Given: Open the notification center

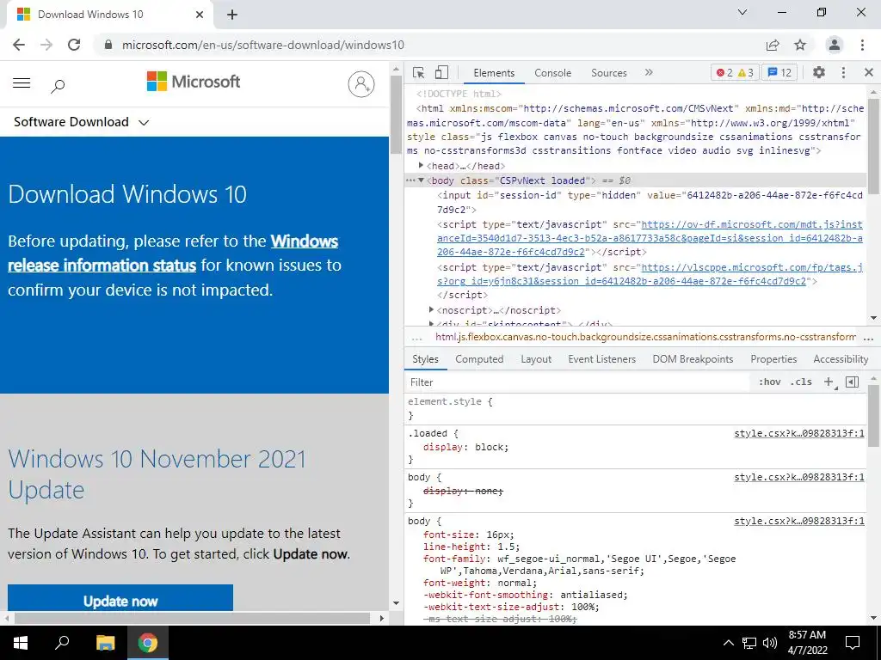Looking at the screenshot, I should [x=853, y=643].
